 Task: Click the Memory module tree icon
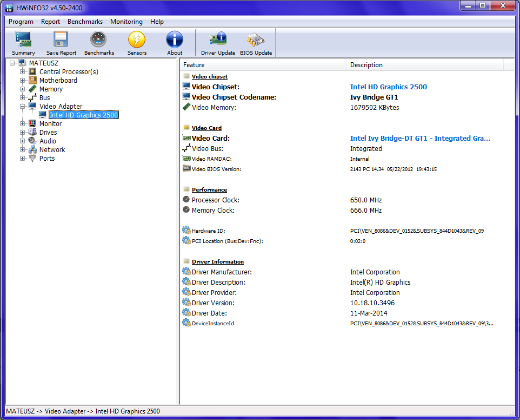pyautogui.click(x=32, y=89)
